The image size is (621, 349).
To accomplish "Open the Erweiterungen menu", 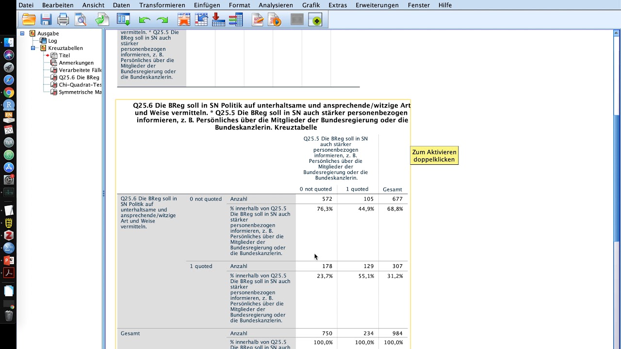I will (377, 5).
